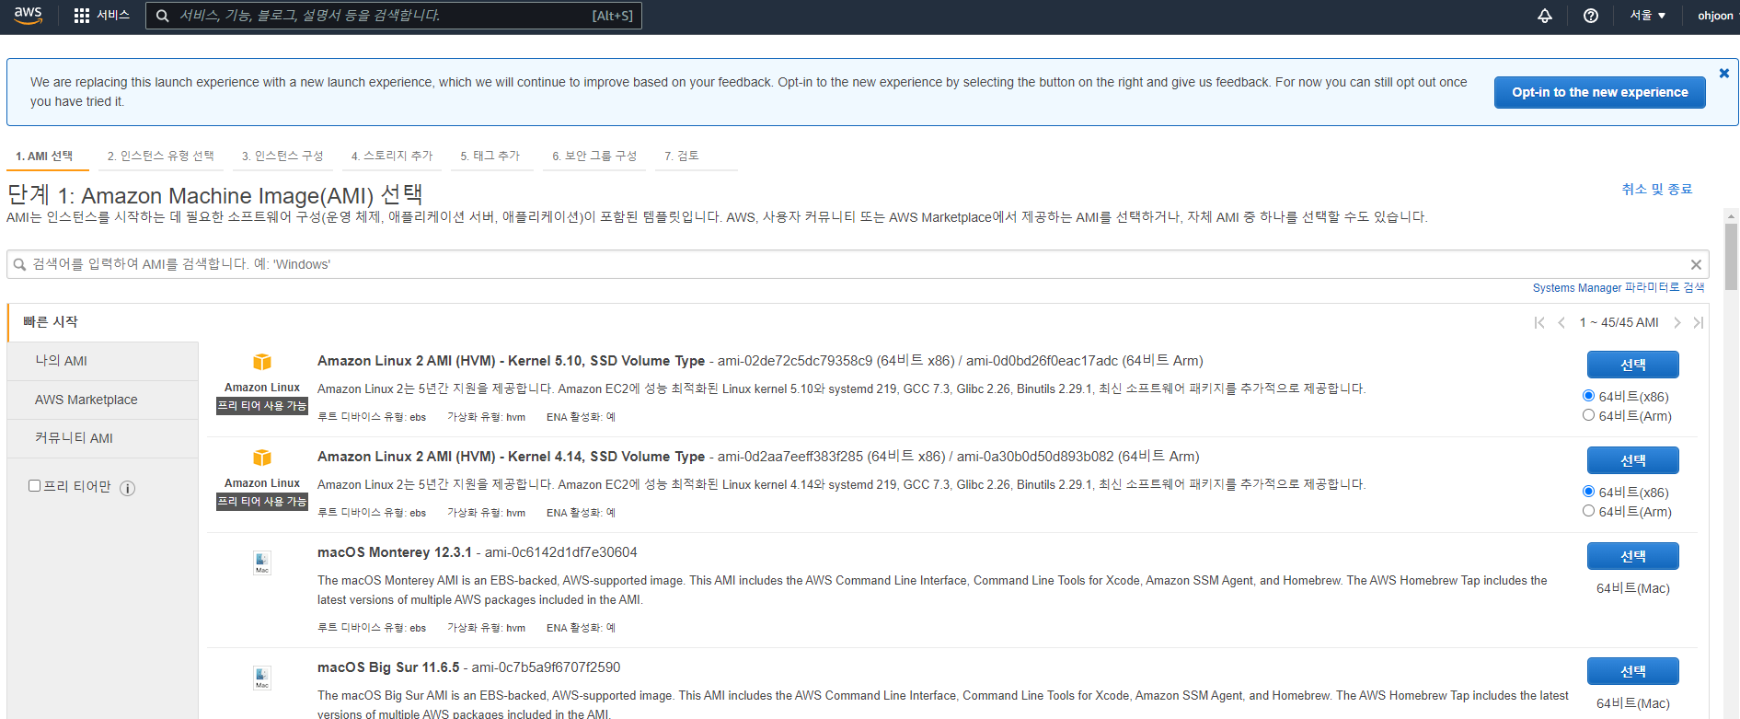Go to first page of AMI list
Screen dimensions: 1740x719
tap(1539, 322)
